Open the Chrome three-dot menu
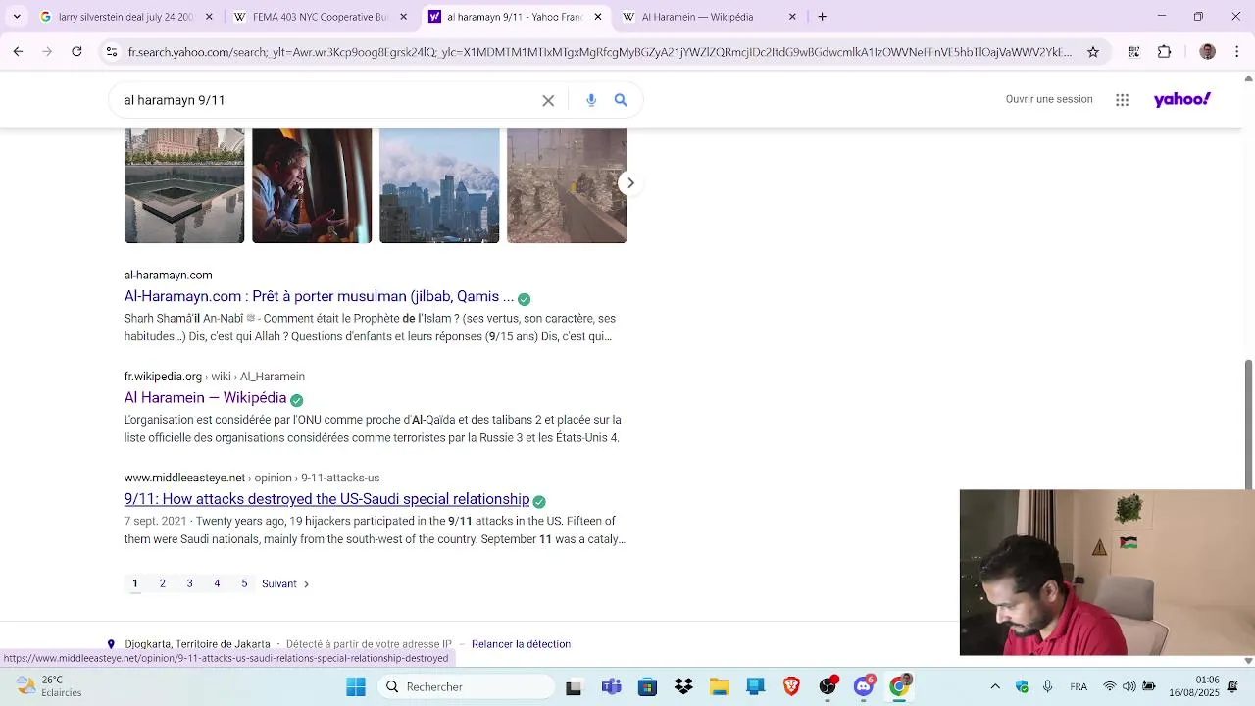 point(1237,52)
